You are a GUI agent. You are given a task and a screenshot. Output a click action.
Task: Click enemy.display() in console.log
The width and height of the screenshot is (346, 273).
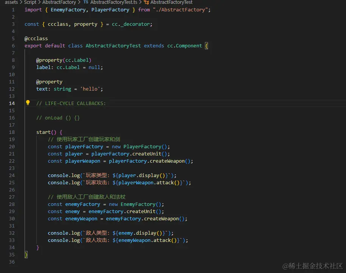(140, 233)
